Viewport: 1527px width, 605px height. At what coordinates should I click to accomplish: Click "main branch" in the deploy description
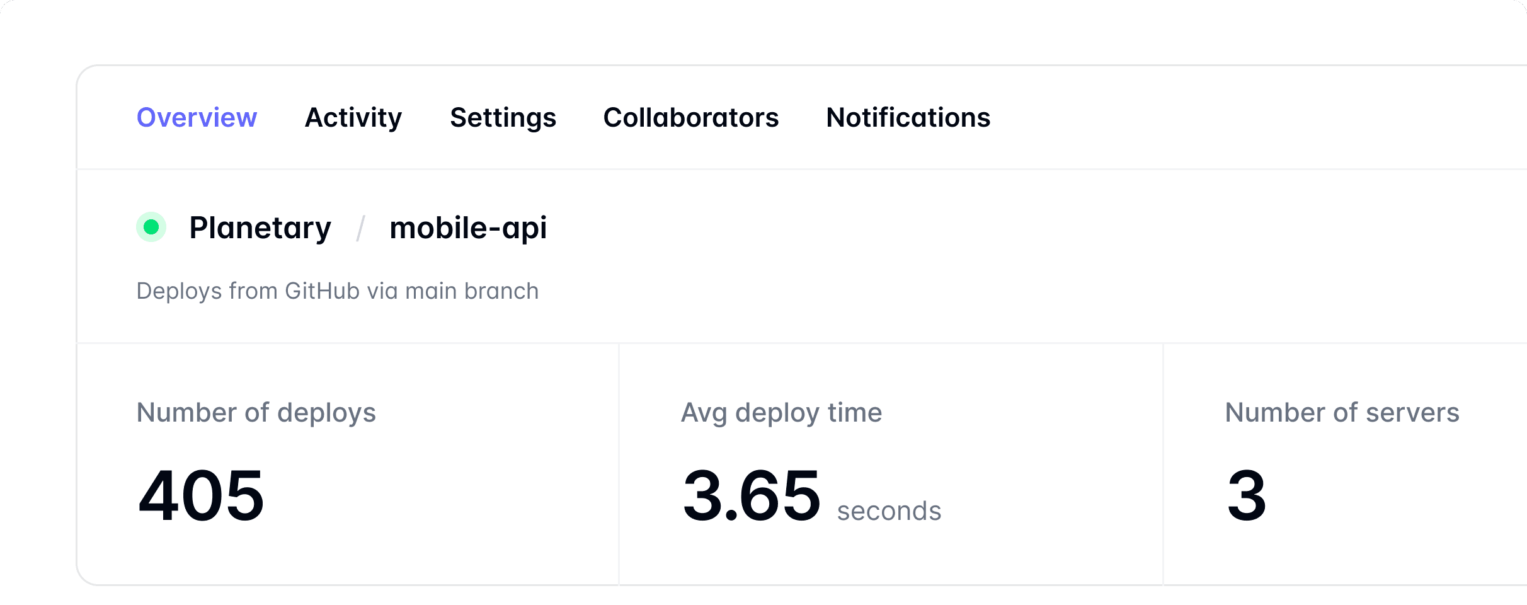click(472, 291)
